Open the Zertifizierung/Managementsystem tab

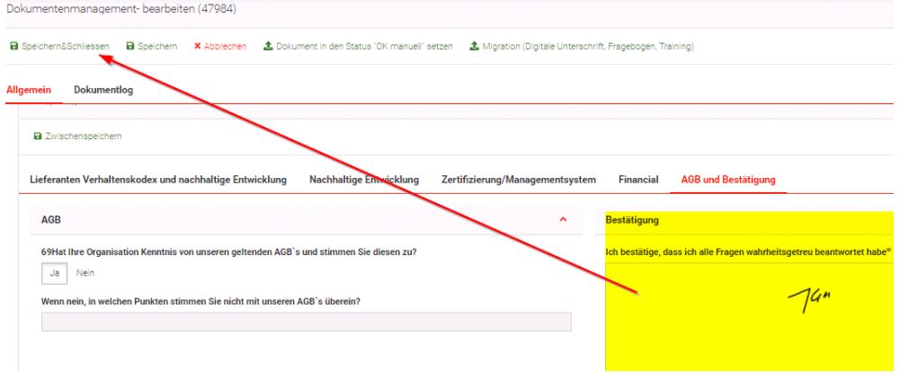pyautogui.click(x=519, y=180)
